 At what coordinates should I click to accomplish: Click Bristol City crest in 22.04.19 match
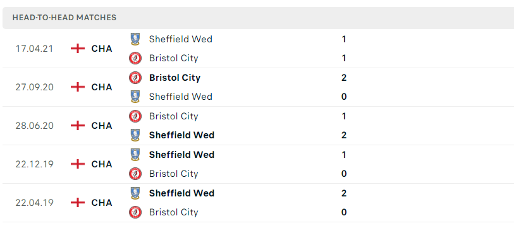point(135,212)
